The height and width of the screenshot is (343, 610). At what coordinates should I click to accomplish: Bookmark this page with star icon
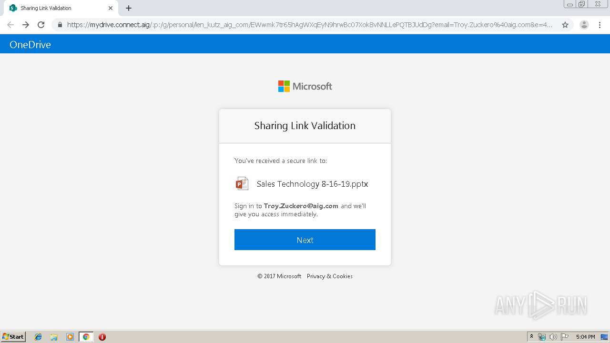pyautogui.click(x=565, y=25)
